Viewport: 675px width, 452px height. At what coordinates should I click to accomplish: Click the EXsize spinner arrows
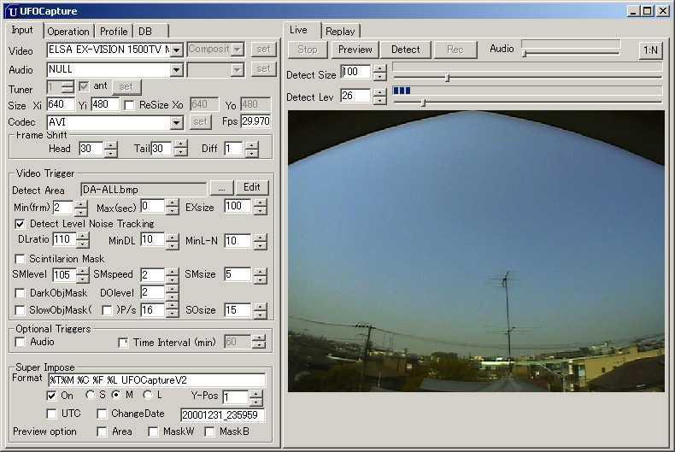point(261,207)
